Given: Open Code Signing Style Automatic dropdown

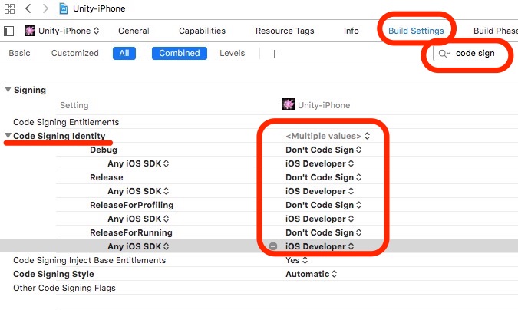Looking at the screenshot, I should pos(312,274).
